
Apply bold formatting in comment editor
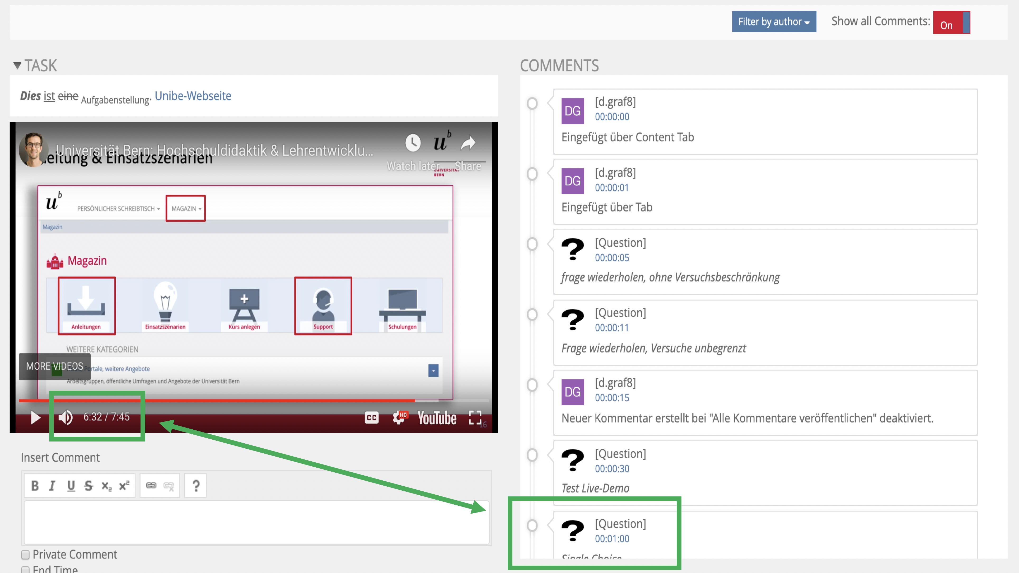click(x=35, y=486)
